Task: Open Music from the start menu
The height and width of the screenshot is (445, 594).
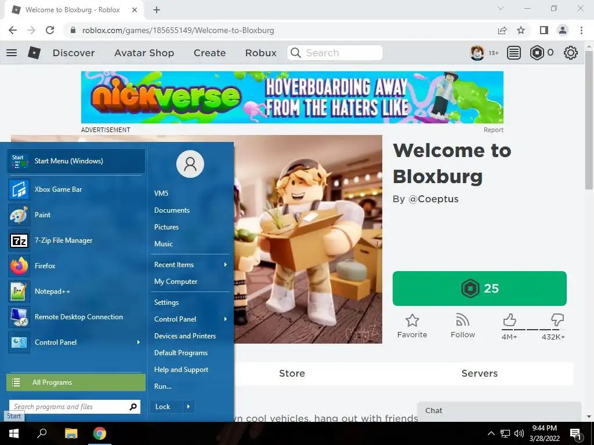Action: point(163,244)
